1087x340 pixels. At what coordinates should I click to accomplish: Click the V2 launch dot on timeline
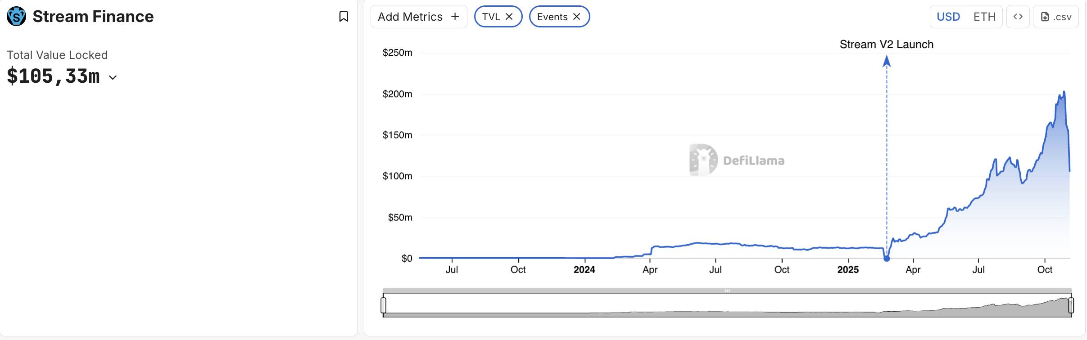click(x=887, y=258)
